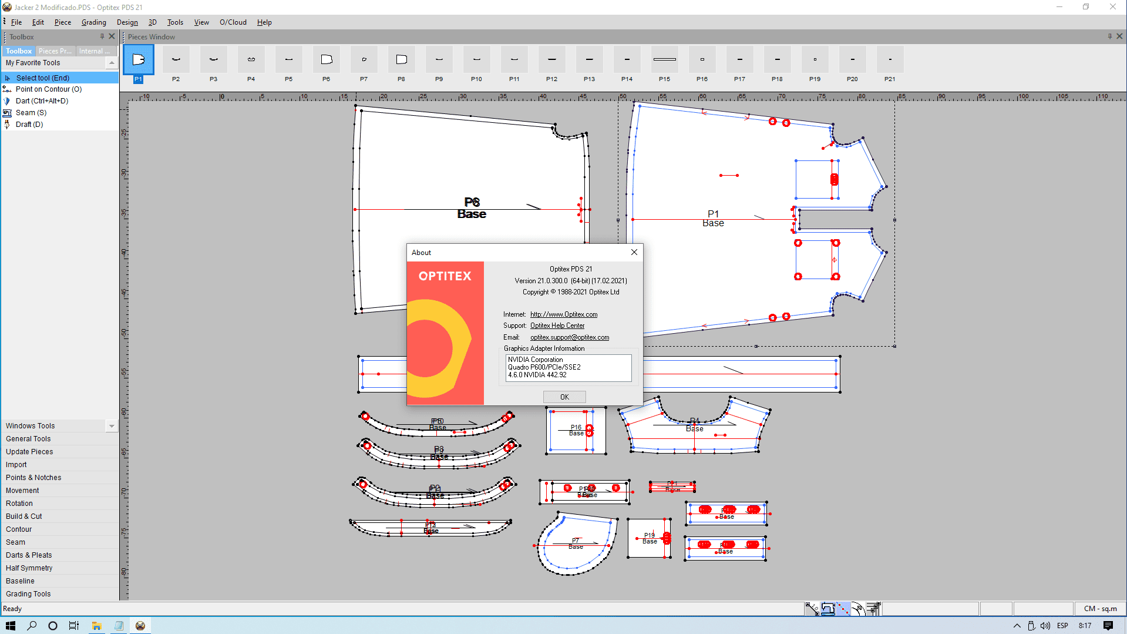Image resolution: width=1127 pixels, height=634 pixels.
Task: Select piece P6 thumbnail in Pieces Window
Action: tap(326, 60)
